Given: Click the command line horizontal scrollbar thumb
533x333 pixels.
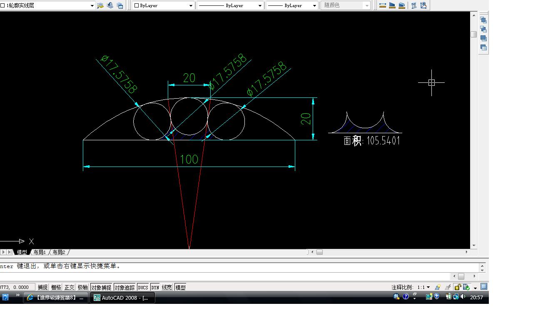Looking at the screenshot, I should point(461,276).
